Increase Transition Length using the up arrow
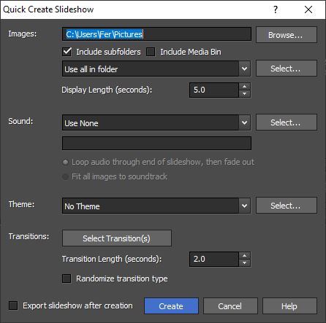 pyautogui.click(x=245, y=256)
